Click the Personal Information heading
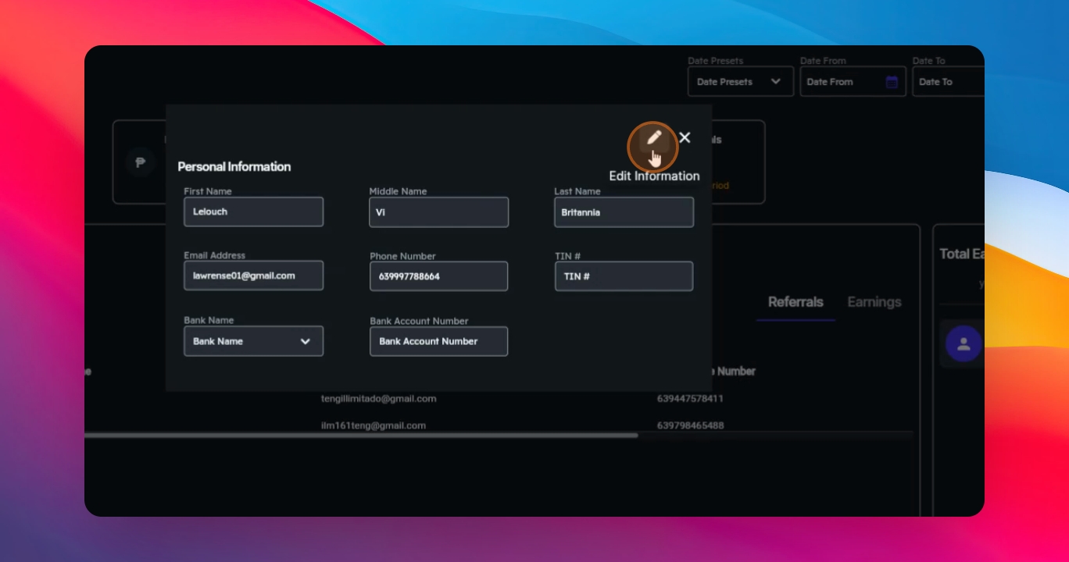 coord(234,166)
